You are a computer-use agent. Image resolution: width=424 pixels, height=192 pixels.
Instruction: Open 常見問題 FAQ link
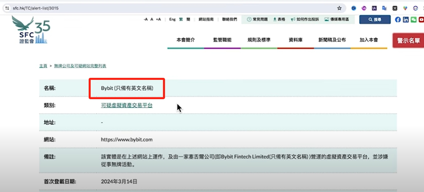coord(257,19)
